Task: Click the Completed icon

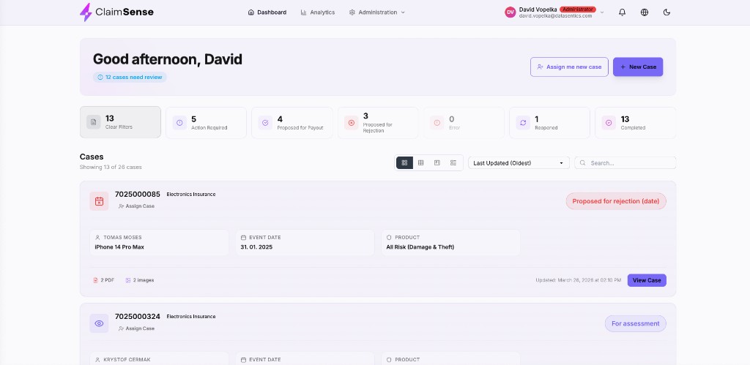Action: (609, 123)
